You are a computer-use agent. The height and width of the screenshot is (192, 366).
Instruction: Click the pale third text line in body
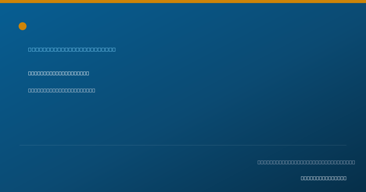[x=62, y=90]
